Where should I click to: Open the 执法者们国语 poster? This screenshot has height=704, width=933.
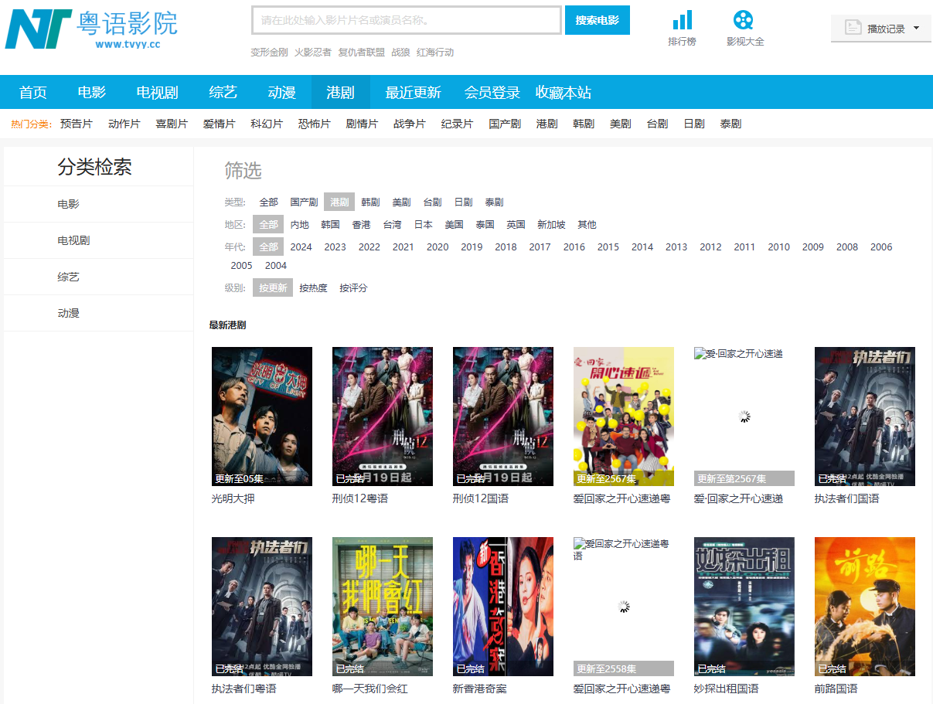[865, 417]
